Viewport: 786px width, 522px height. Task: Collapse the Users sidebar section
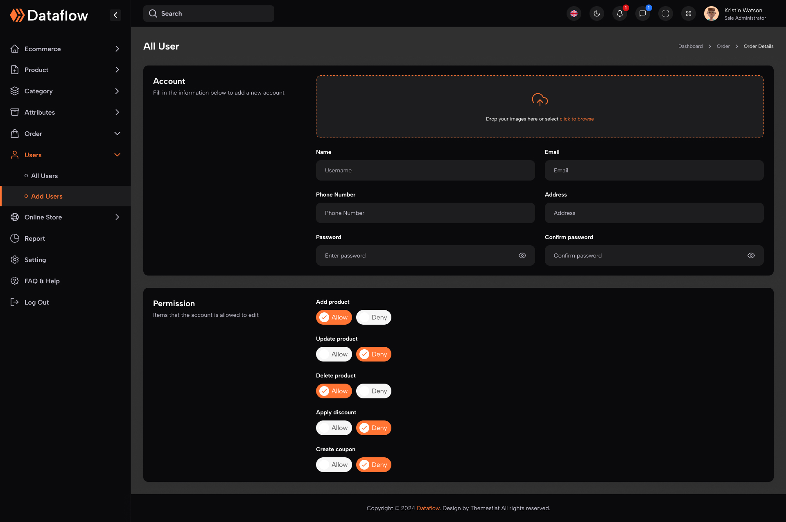[x=117, y=155]
